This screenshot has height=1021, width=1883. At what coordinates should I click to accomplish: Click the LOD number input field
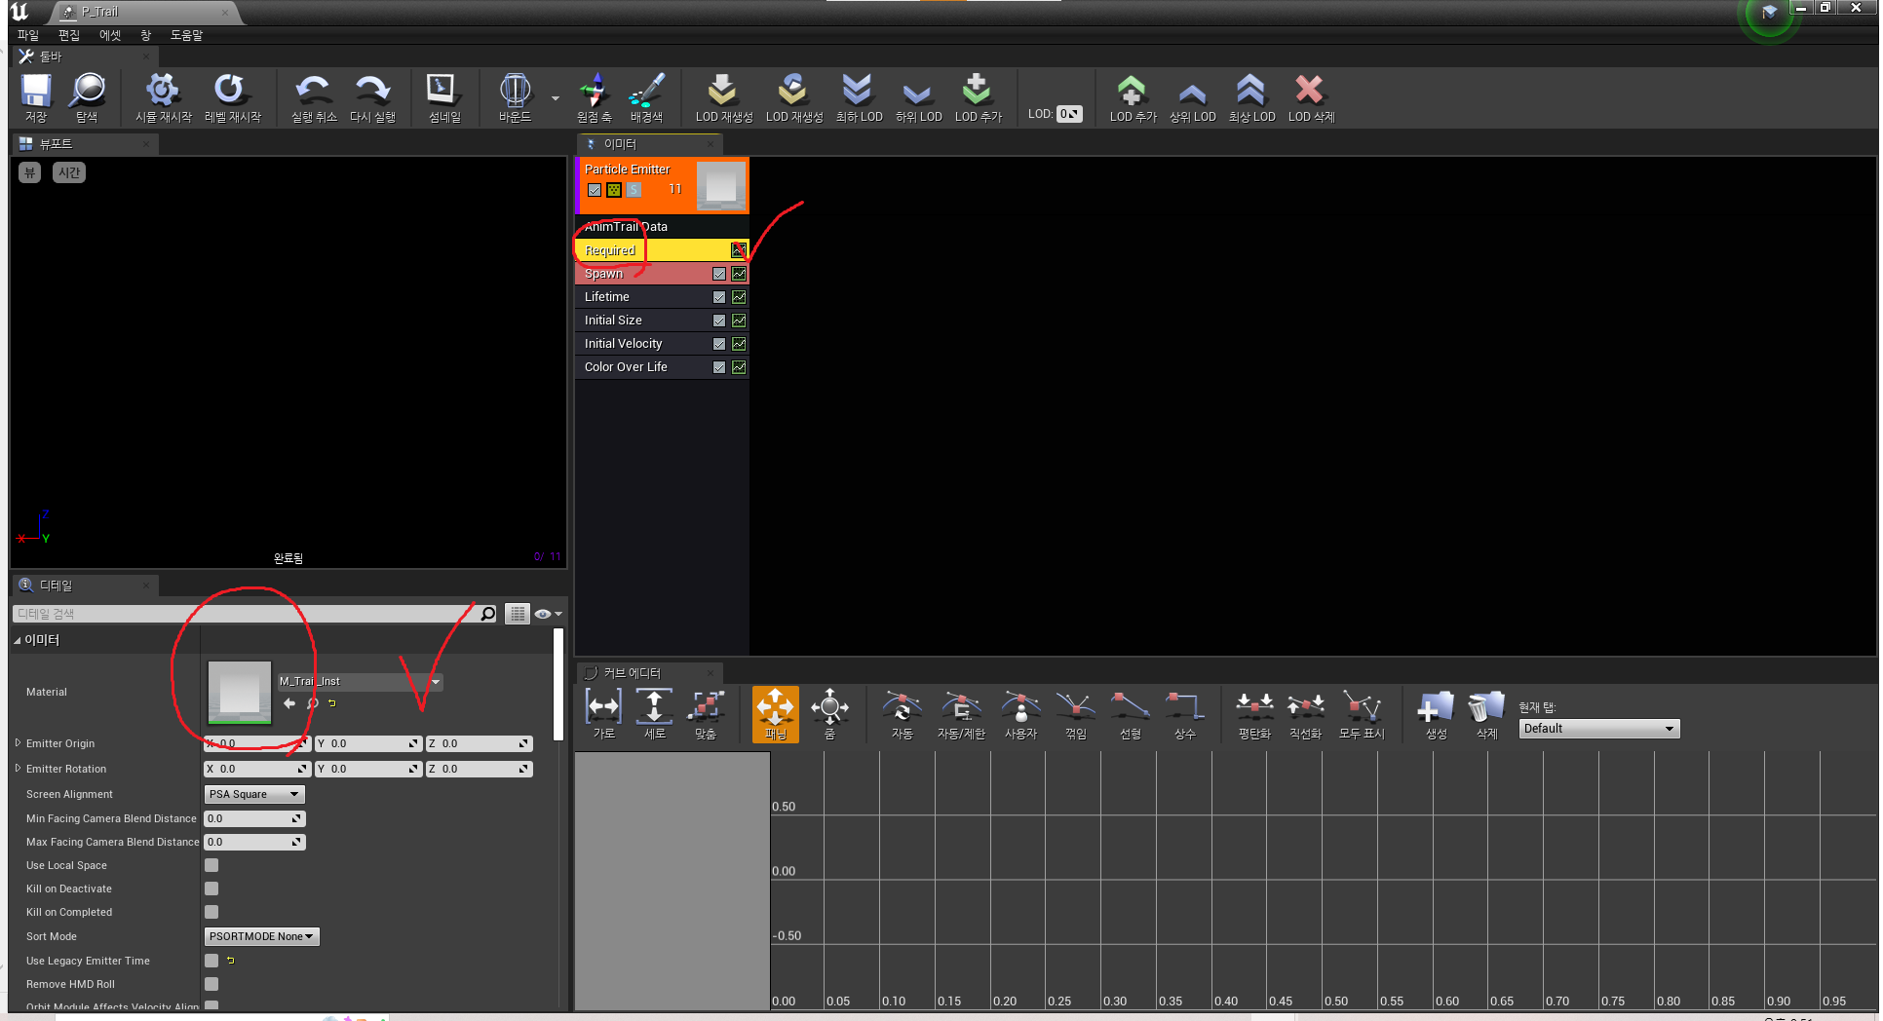pyautogui.click(x=1069, y=114)
